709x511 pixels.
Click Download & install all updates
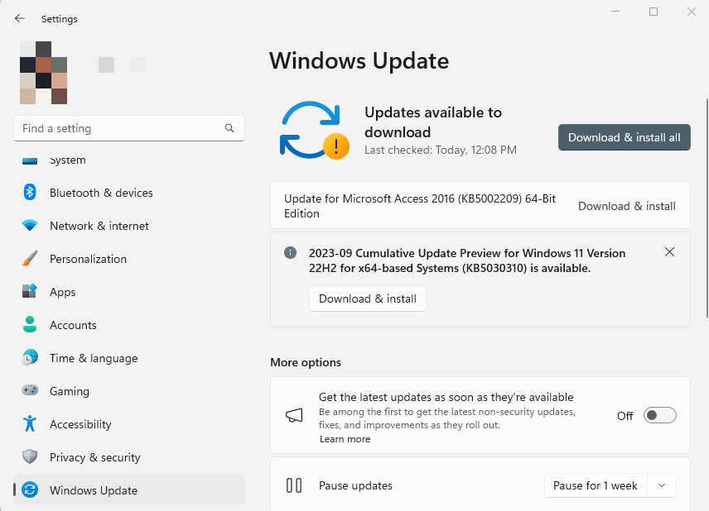coord(624,137)
